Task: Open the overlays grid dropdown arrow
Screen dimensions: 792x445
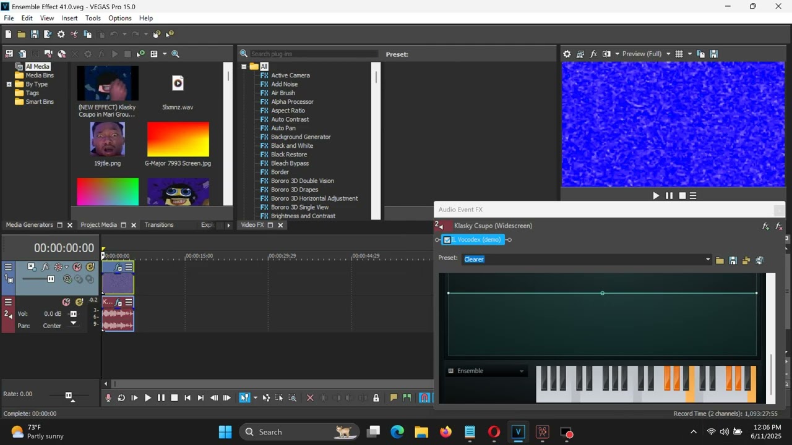Action: click(690, 54)
